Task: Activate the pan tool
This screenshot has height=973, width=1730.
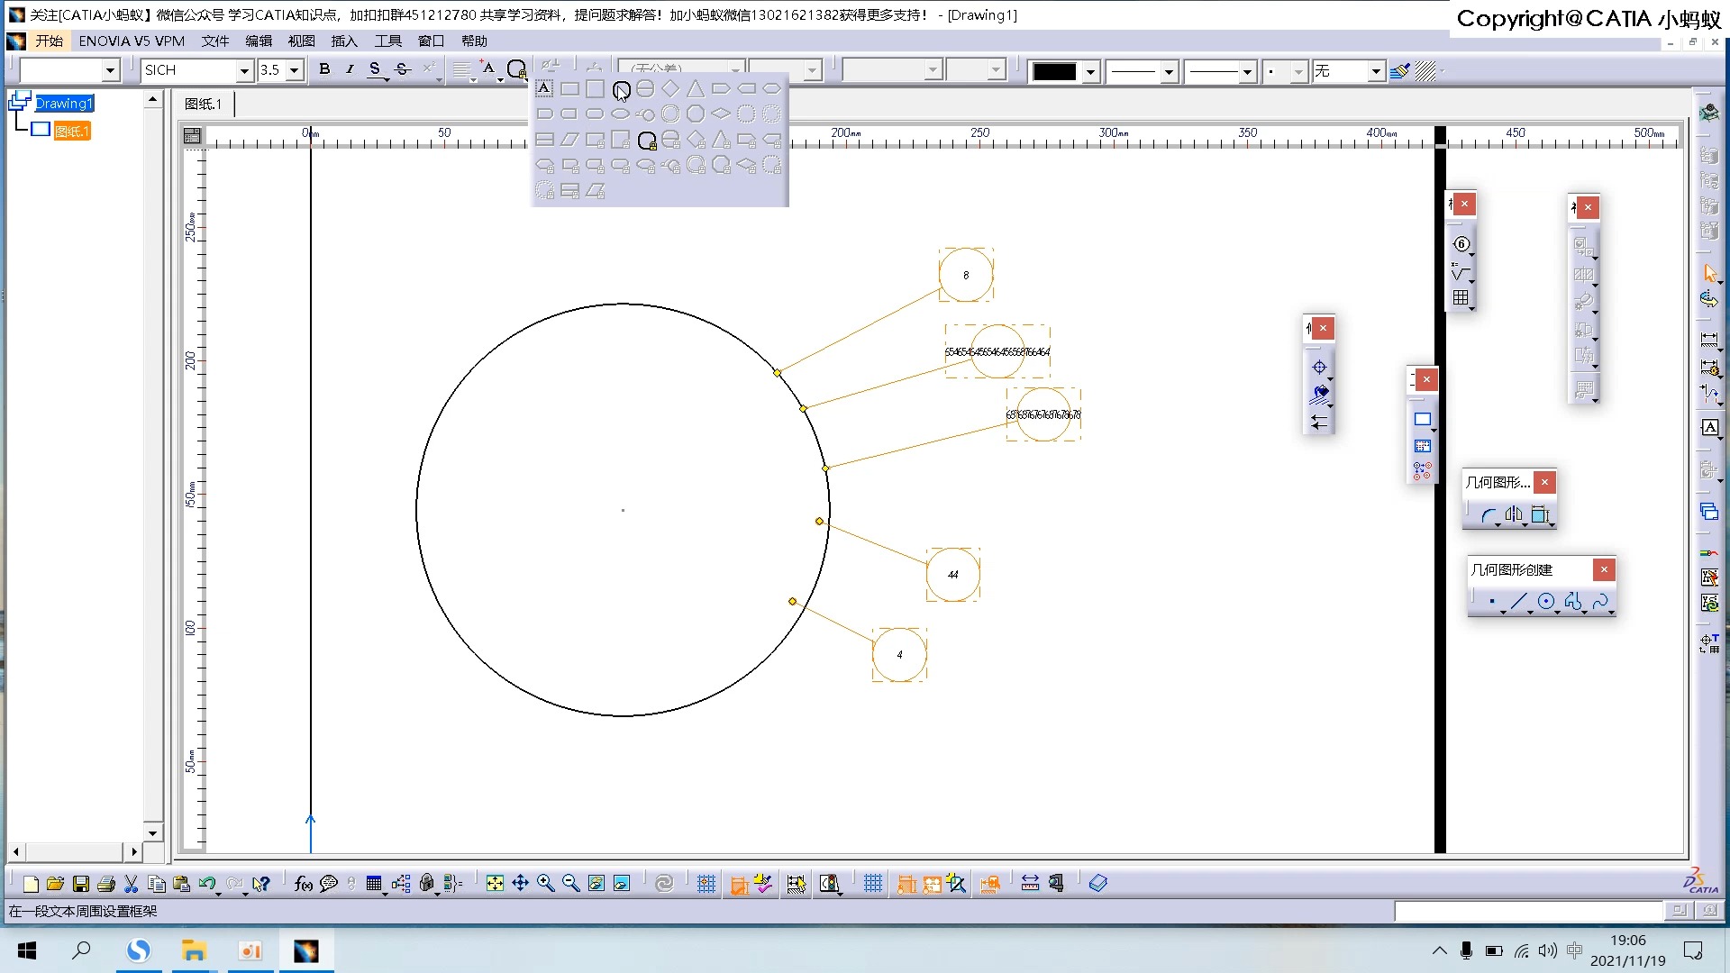Action: (x=520, y=884)
